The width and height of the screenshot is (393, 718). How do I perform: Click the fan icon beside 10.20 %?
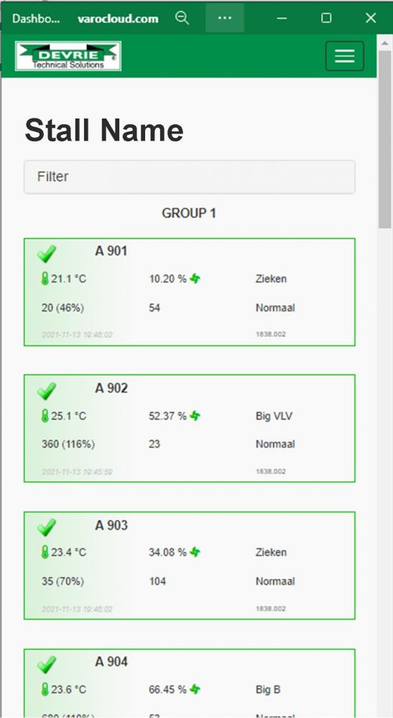coord(195,279)
